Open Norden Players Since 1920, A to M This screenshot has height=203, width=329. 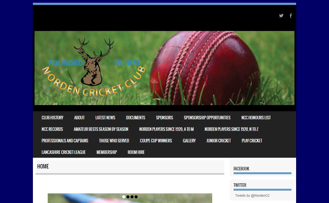point(166,129)
